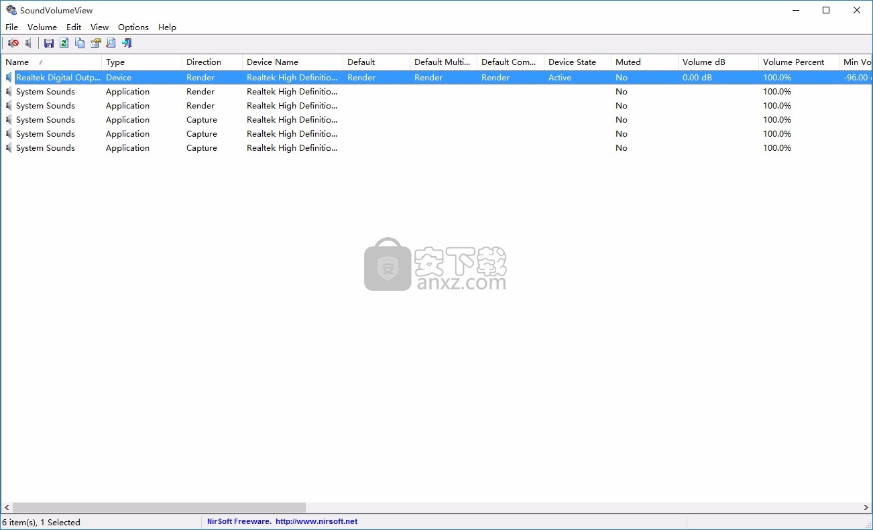Image resolution: width=873 pixels, height=530 pixels.
Task: Sort by the Volume Percent column header
Action: [799, 62]
